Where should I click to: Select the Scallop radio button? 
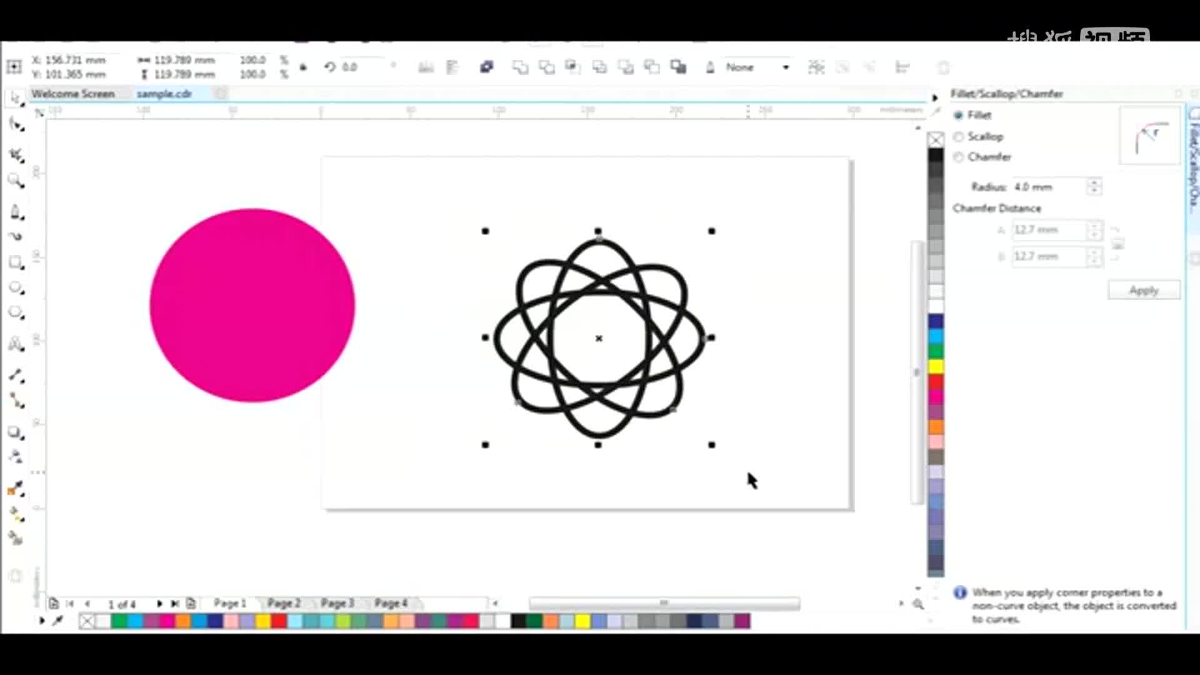(958, 137)
